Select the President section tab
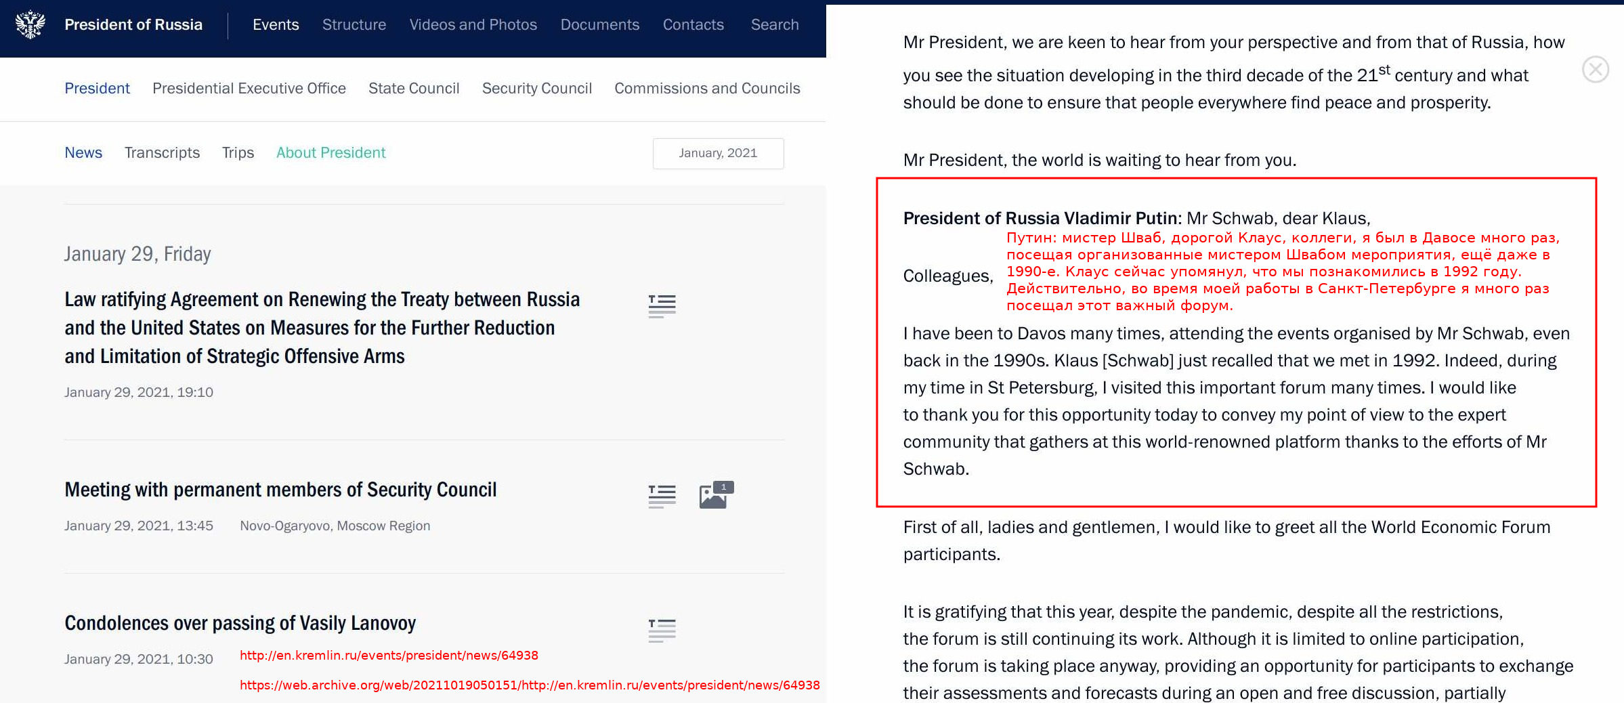 (x=97, y=89)
